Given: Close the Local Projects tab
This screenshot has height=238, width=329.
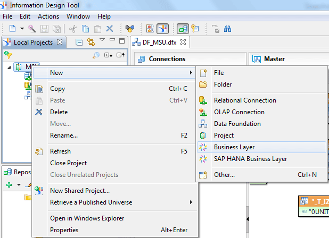Looking at the screenshot, I should coord(60,42).
